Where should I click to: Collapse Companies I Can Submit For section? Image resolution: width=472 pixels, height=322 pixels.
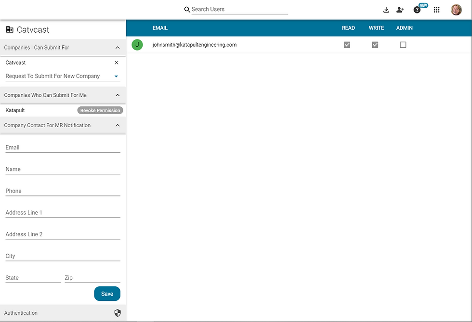(118, 48)
